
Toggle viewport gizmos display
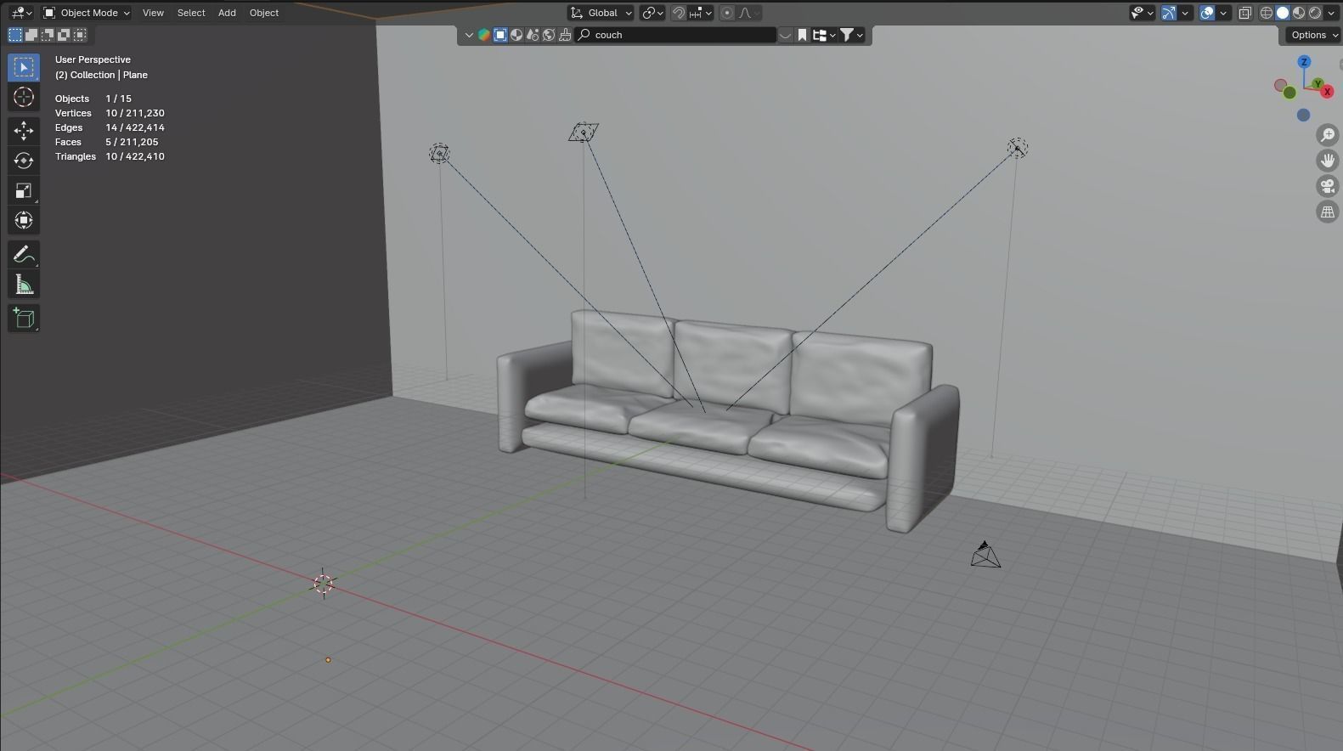1169,13
